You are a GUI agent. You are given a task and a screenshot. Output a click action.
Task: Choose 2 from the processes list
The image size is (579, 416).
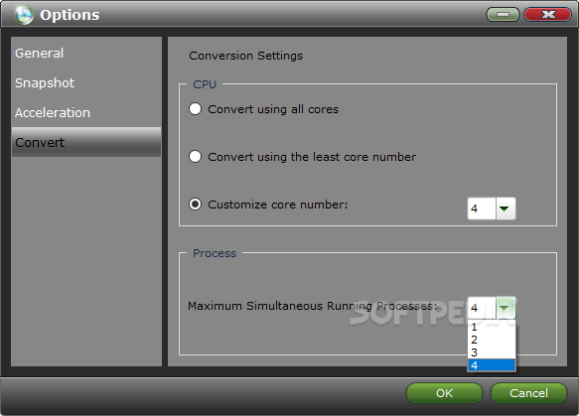point(492,340)
